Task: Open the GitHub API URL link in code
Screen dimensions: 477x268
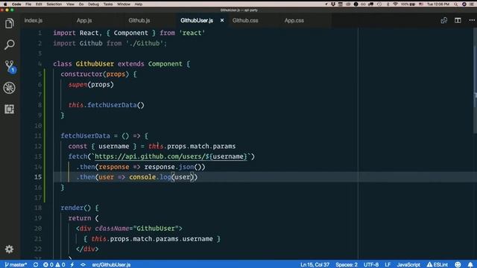Action: [171, 156]
